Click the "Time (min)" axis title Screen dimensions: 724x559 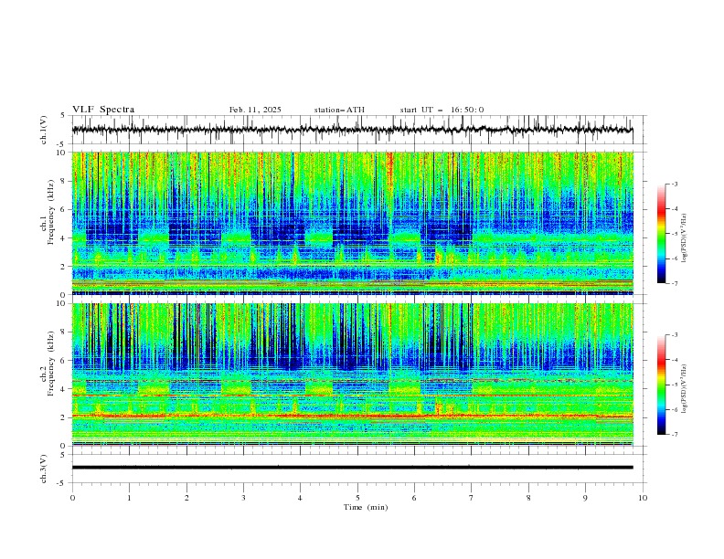click(366, 507)
